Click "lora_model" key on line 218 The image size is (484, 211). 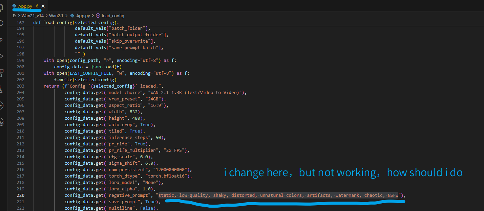tap(122, 183)
